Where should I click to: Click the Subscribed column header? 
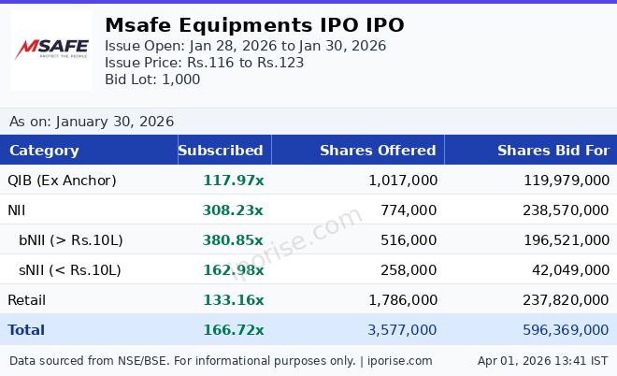(221, 151)
